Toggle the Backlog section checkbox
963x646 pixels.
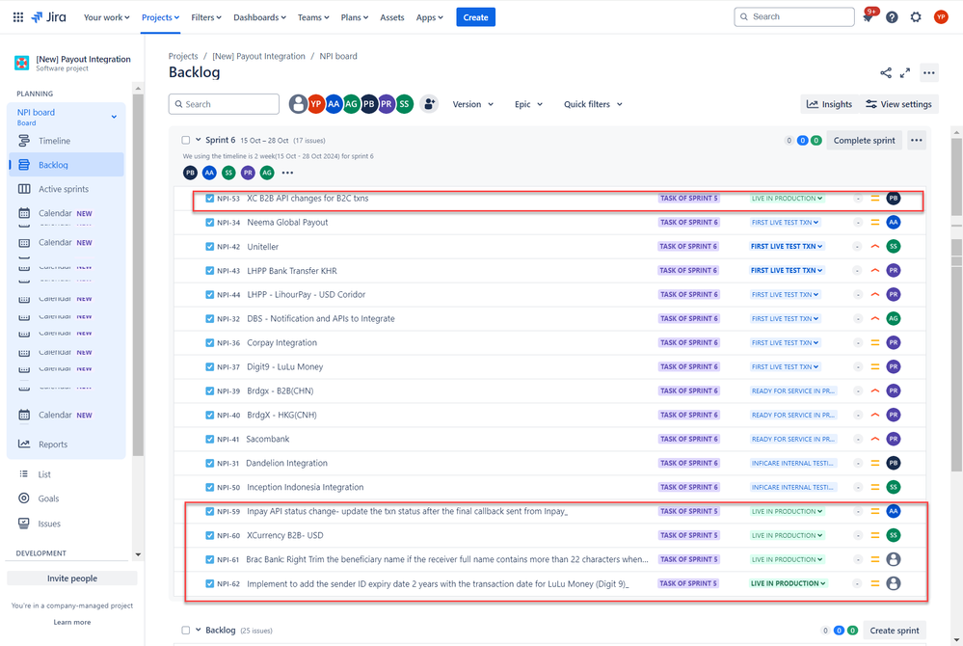tap(185, 631)
